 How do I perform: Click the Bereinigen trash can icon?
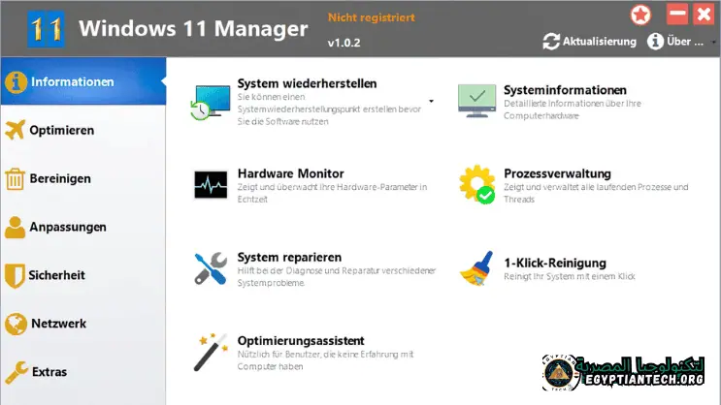tap(15, 178)
